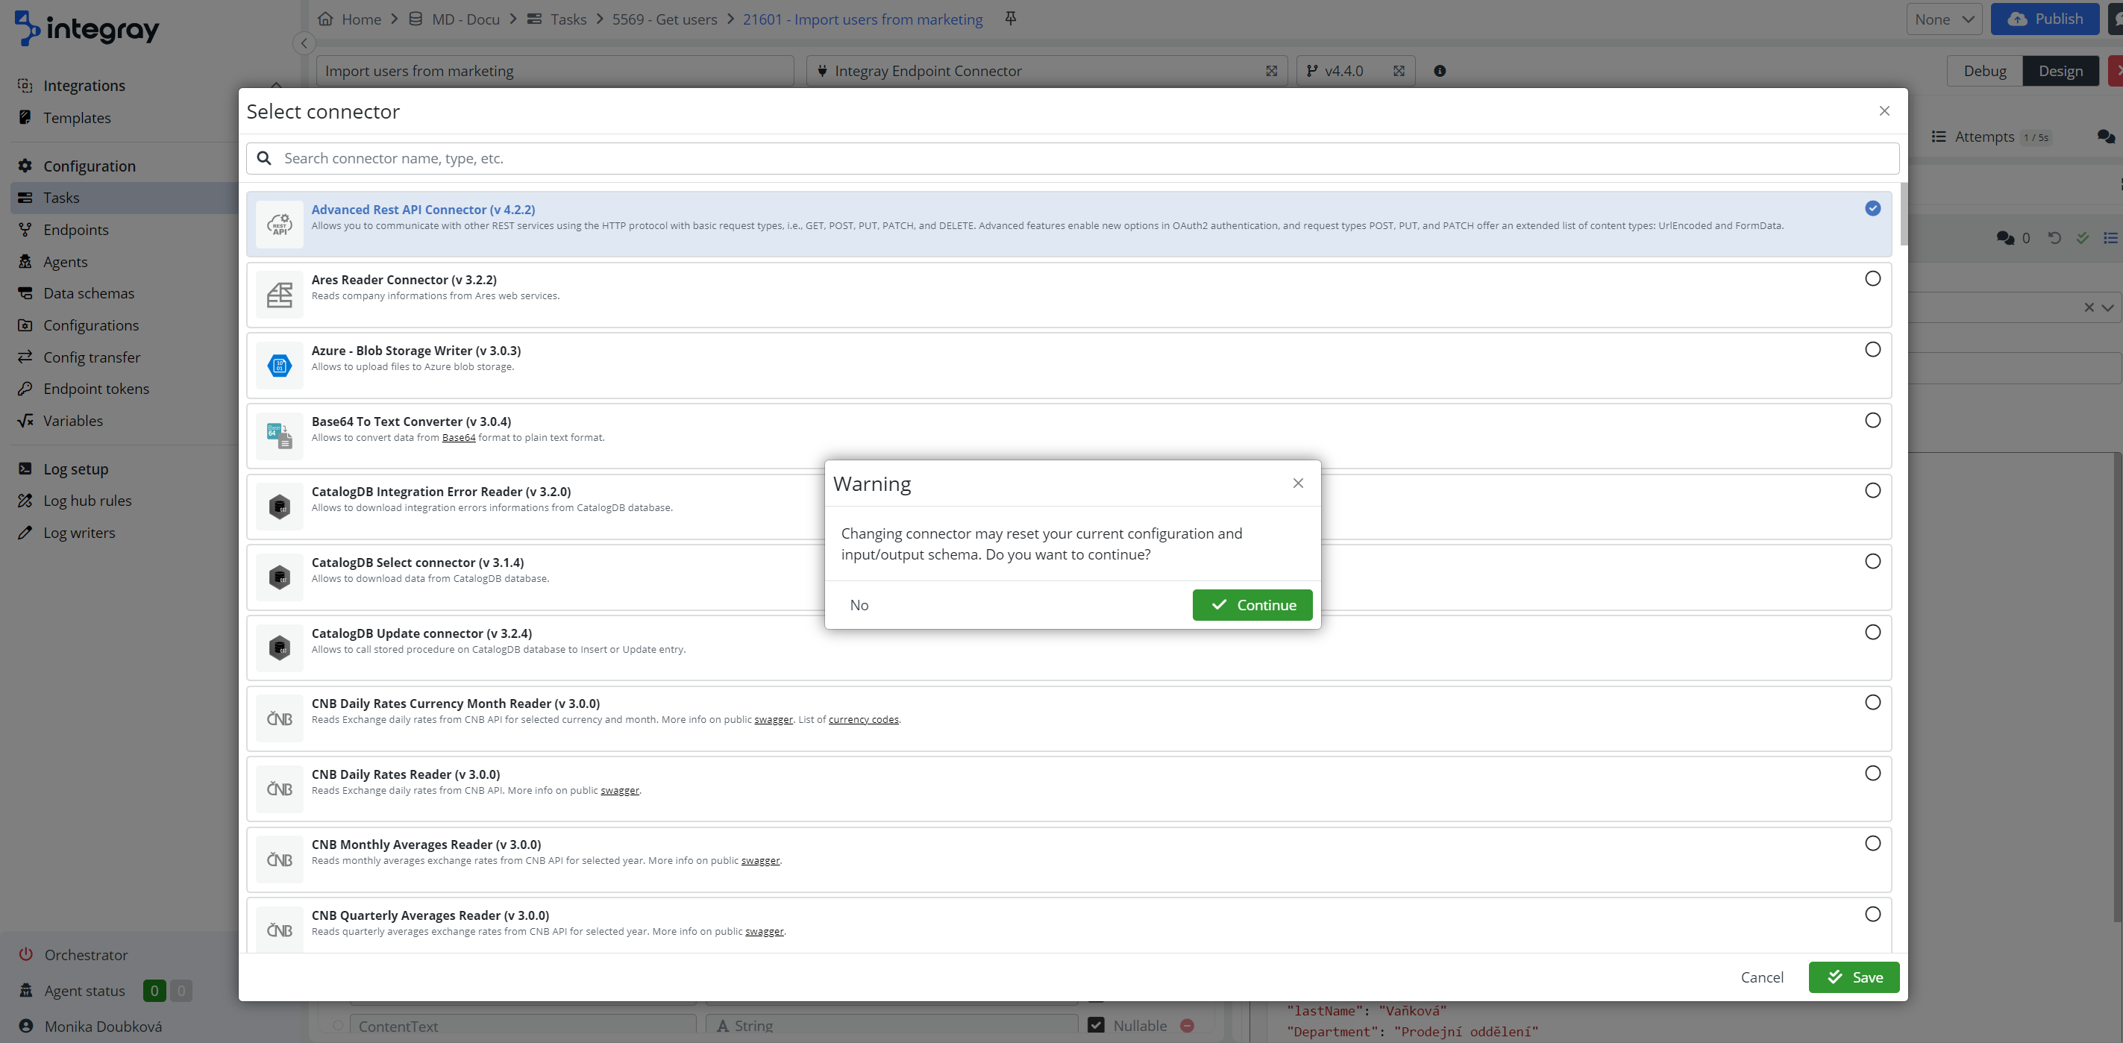Click the Advanced Rest API Connector icon
Screen dimensions: 2123x1043
(x=280, y=225)
